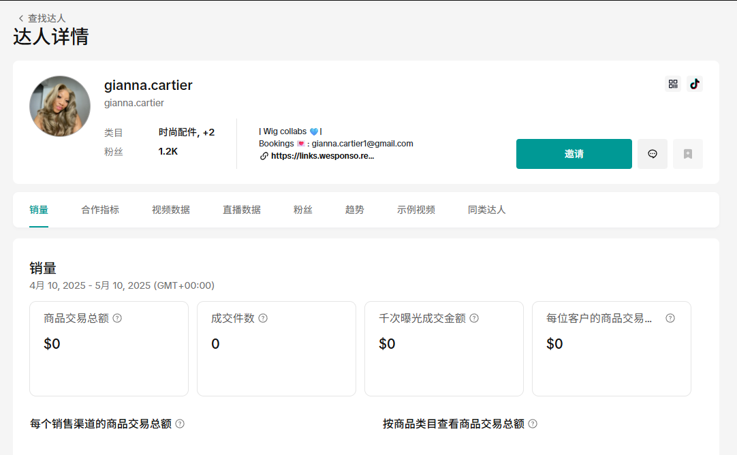737x455 pixels.
Task: Click the help icon beside 每个销售渠道的商品交易总额
Action: click(x=181, y=423)
